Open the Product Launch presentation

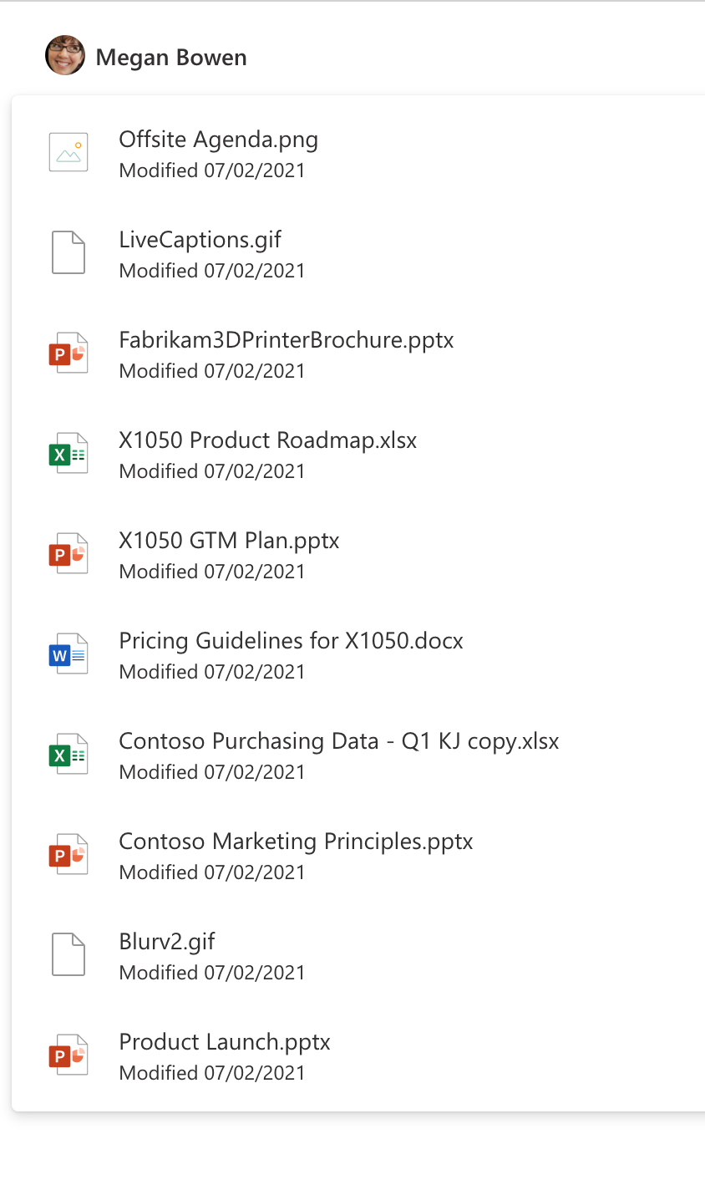tap(224, 1041)
